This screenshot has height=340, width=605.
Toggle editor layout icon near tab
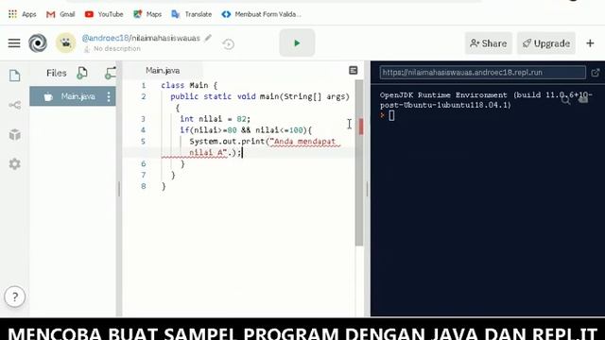coord(353,71)
